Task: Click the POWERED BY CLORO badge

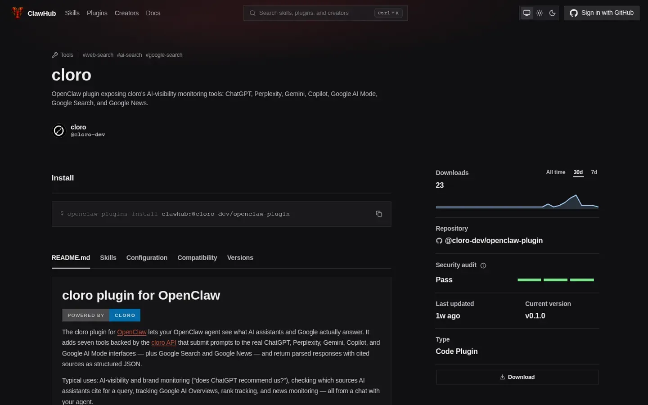Action: [101, 315]
